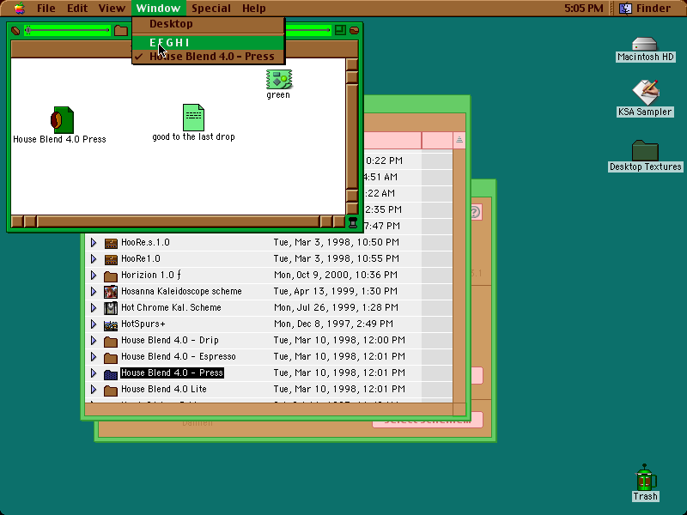Select the 'House Blend 4.0 Lite' folder name
The height and width of the screenshot is (515, 687).
point(164,390)
